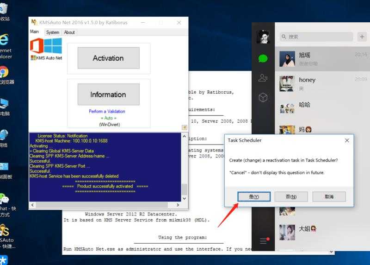Image resolution: width=370 pixels, height=265 pixels.
Task: Switch to the About tab
Action: (x=69, y=32)
